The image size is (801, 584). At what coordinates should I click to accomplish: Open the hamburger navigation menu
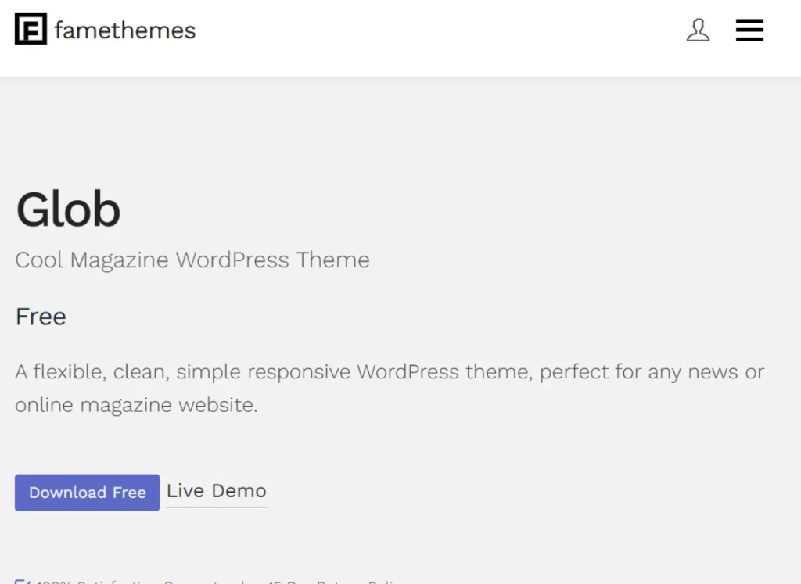click(749, 30)
